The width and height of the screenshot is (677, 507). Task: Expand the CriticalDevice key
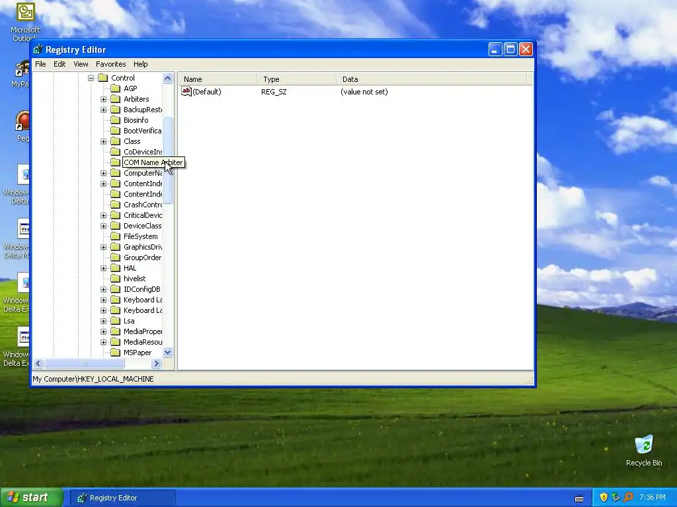point(104,216)
